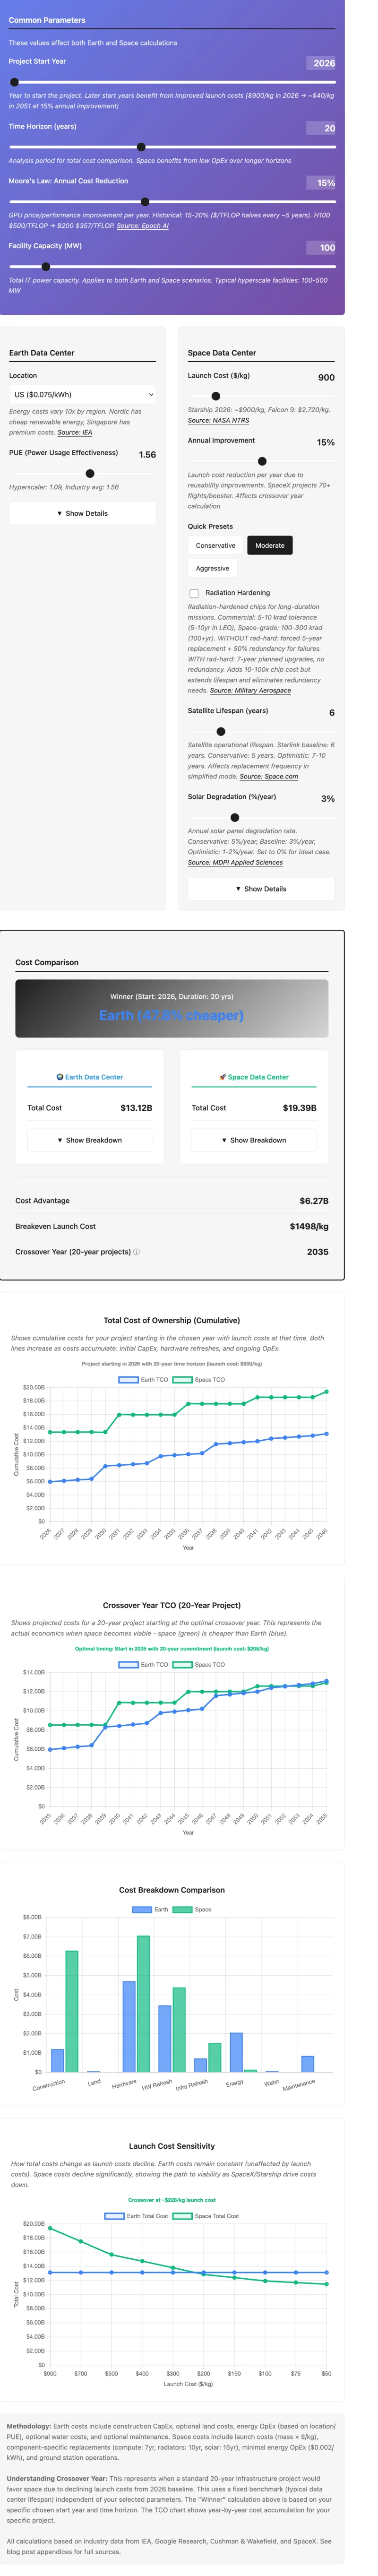Viewport: 378px width, 2576px height.
Task: Adjust the Launch Cost slider
Action: (261, 397)
